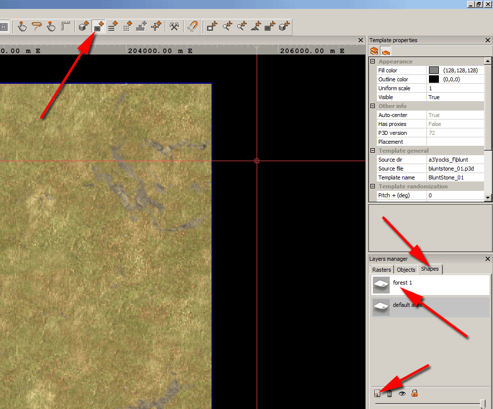This screenshot has width=493, height=409.
Task: Click the add new layer icon
Action: 377,393
